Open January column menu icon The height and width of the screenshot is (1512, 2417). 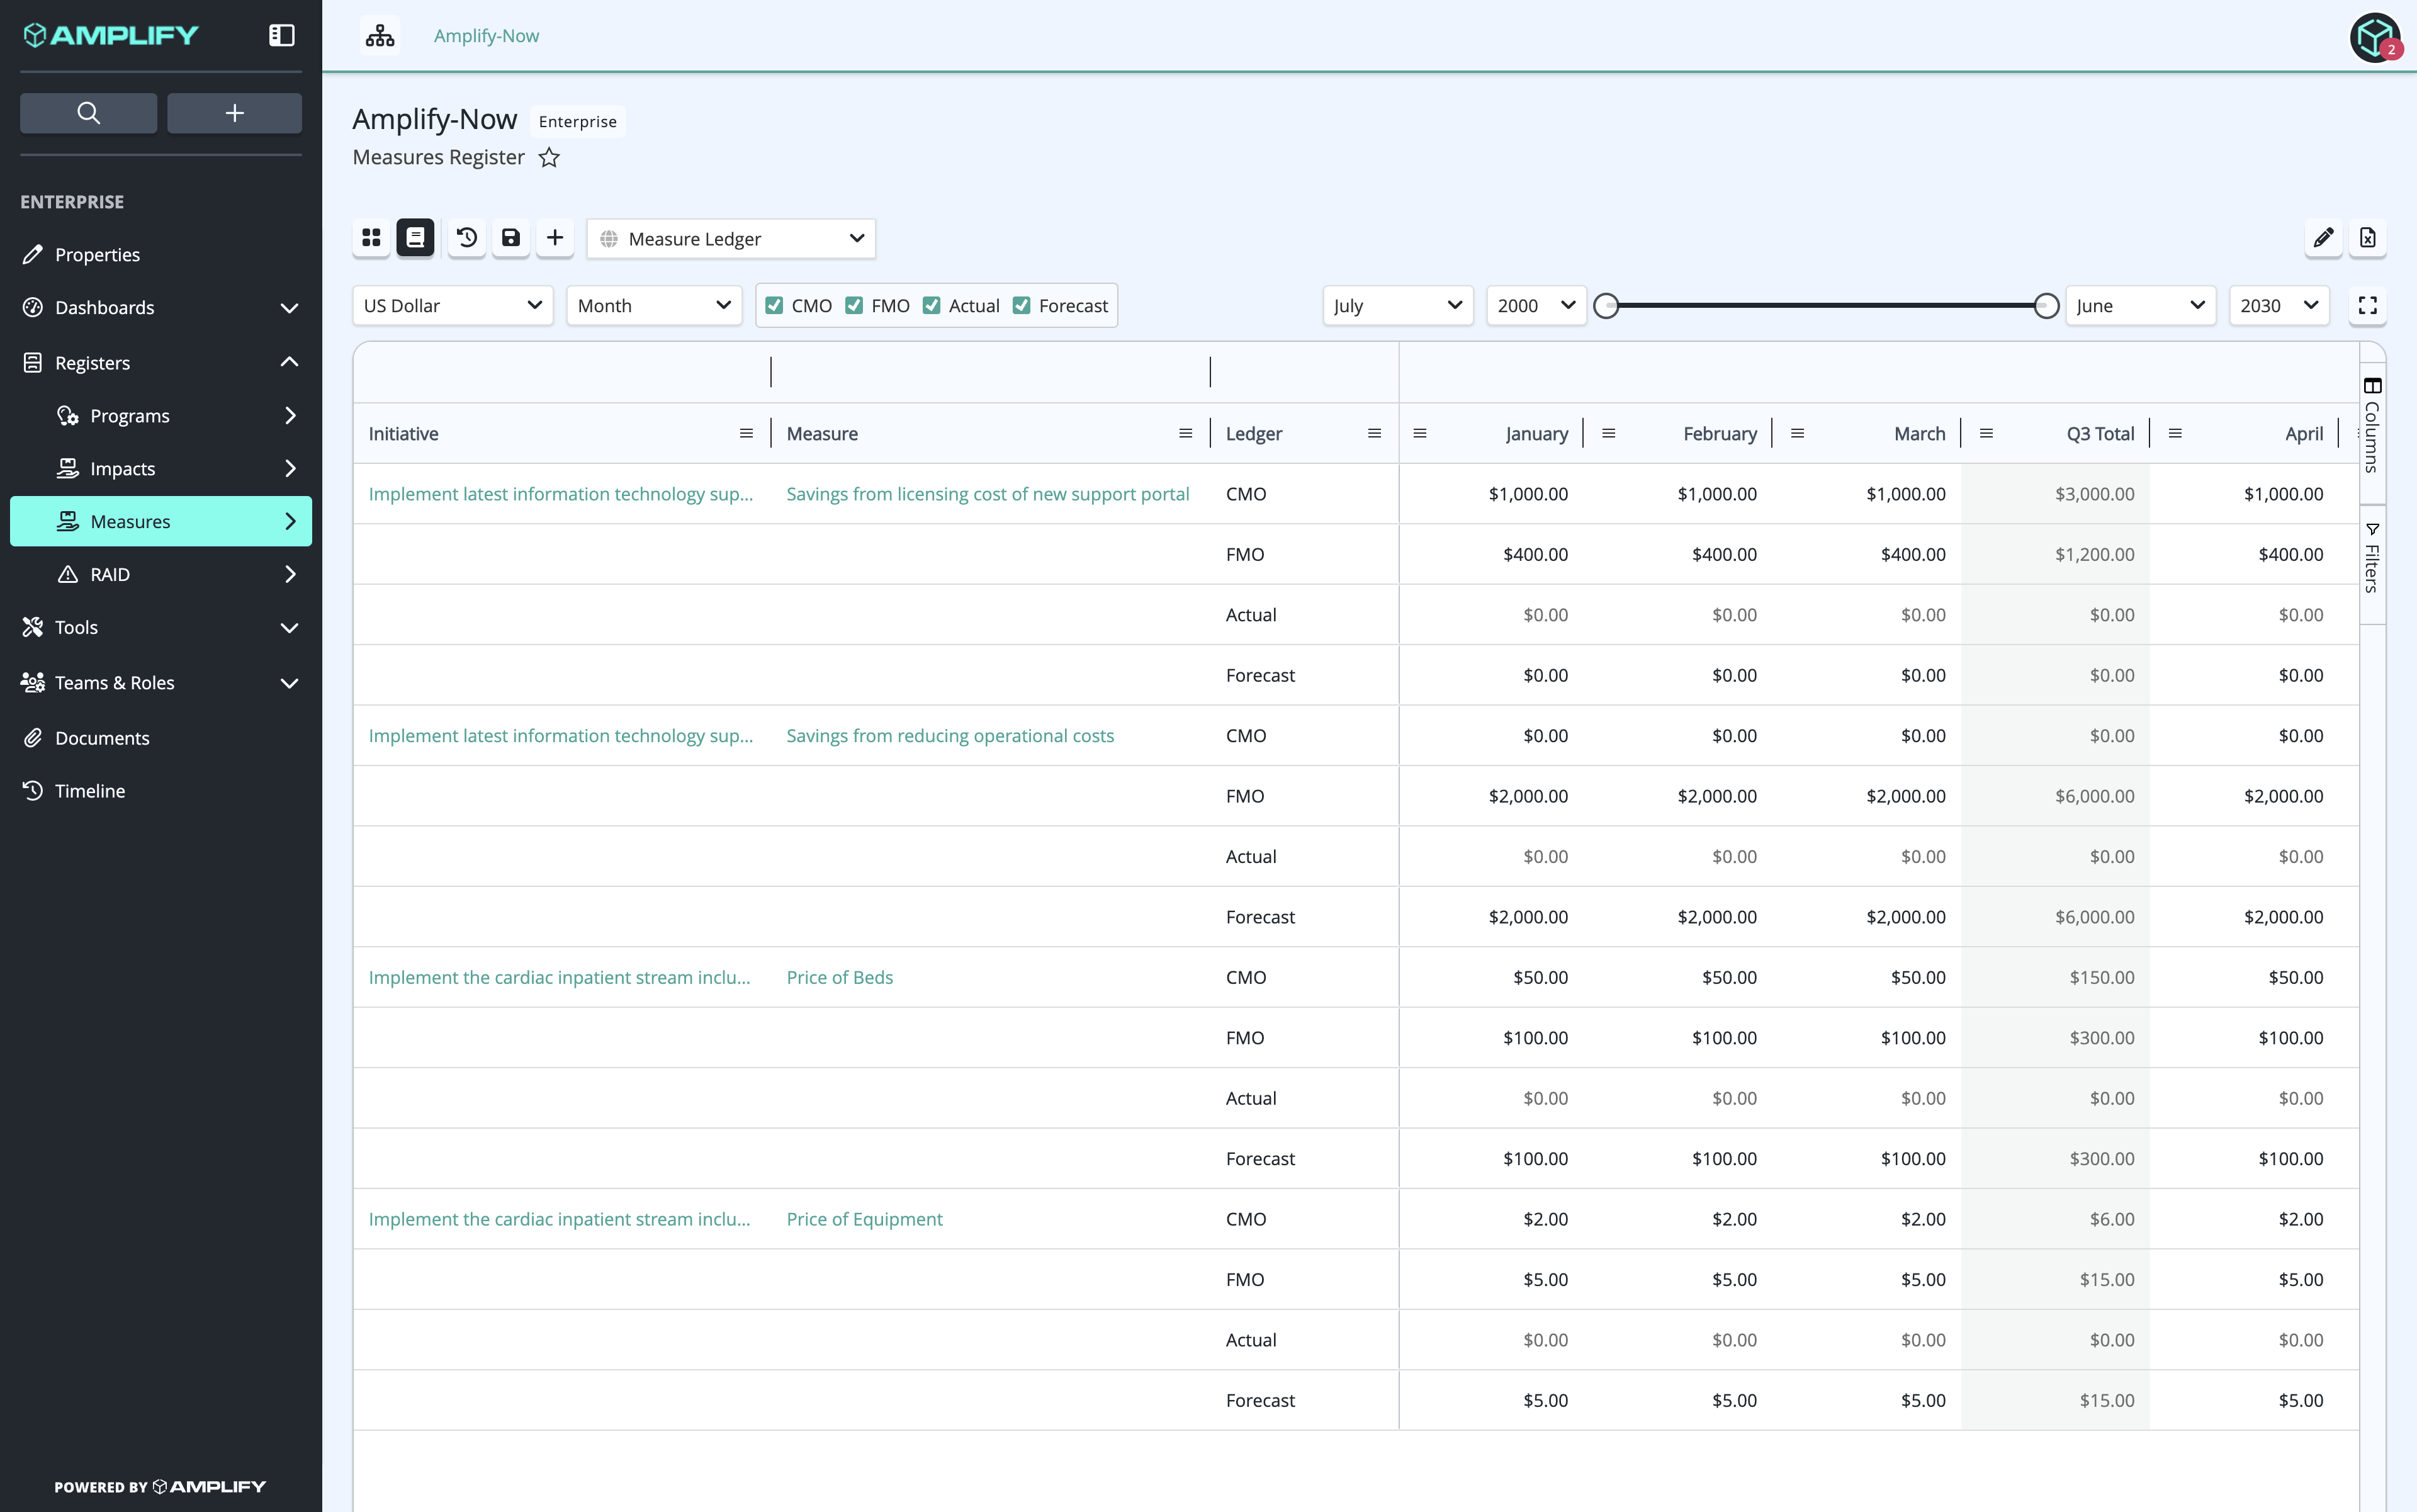tap(1420, 434)
